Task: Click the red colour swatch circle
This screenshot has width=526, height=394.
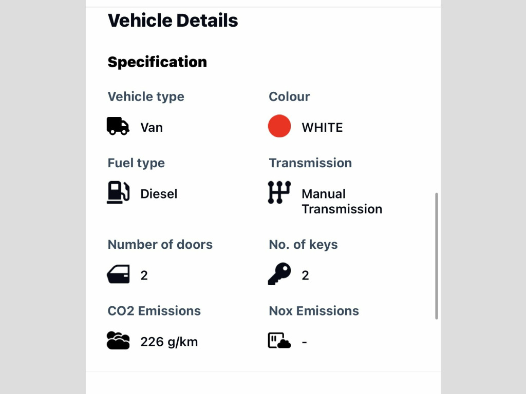Action: [x=279, y=126]
